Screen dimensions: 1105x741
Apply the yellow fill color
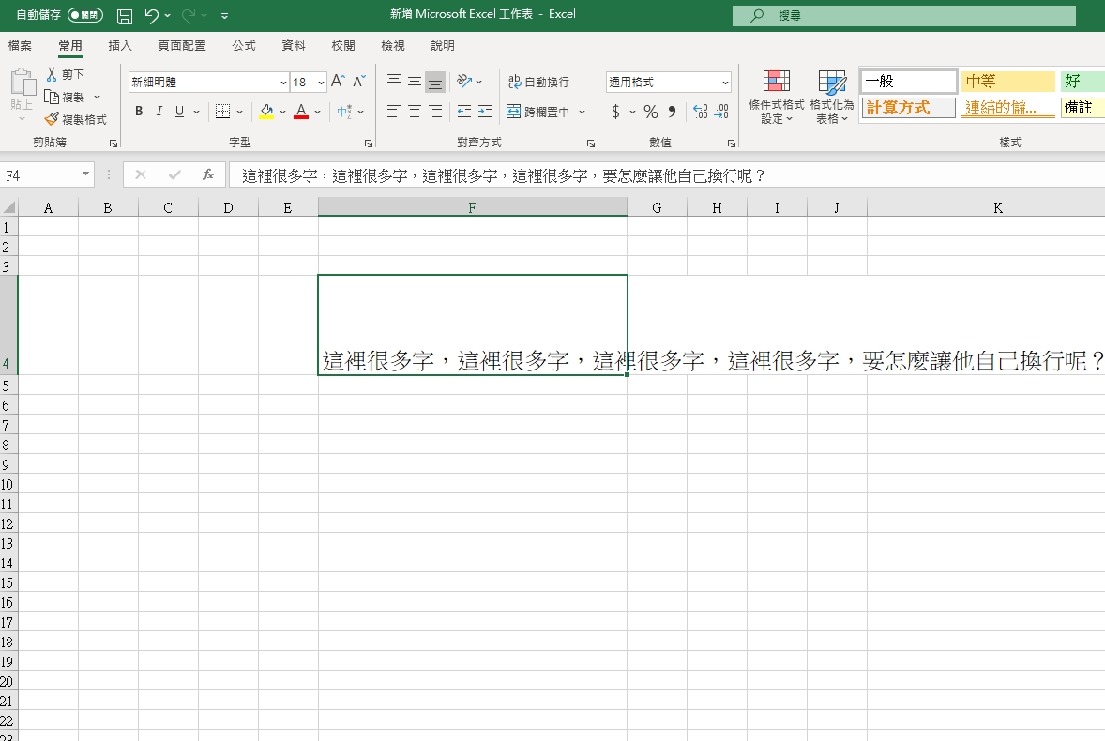267,112
